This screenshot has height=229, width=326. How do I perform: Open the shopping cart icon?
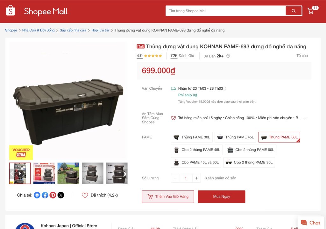[310, 11]
